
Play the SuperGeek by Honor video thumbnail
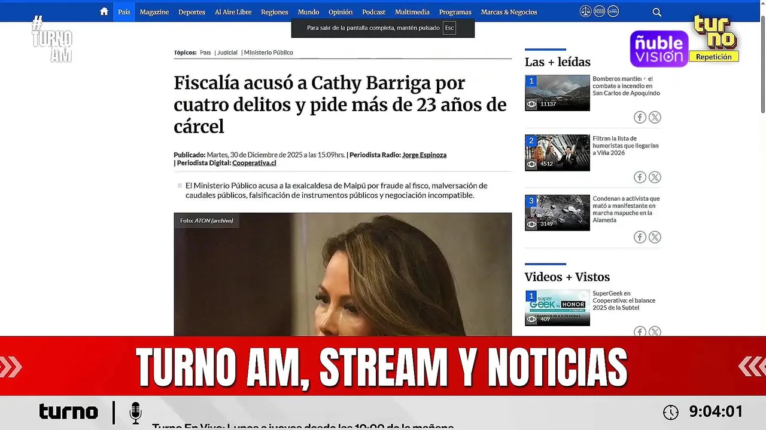click(557, 308)
